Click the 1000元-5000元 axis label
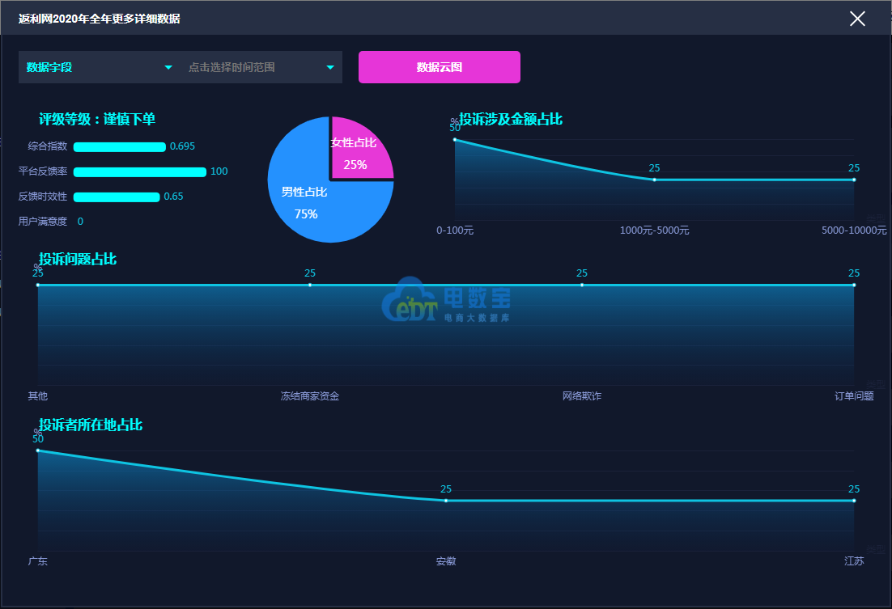This screenshot has width=892, height=609. [654, 230]
